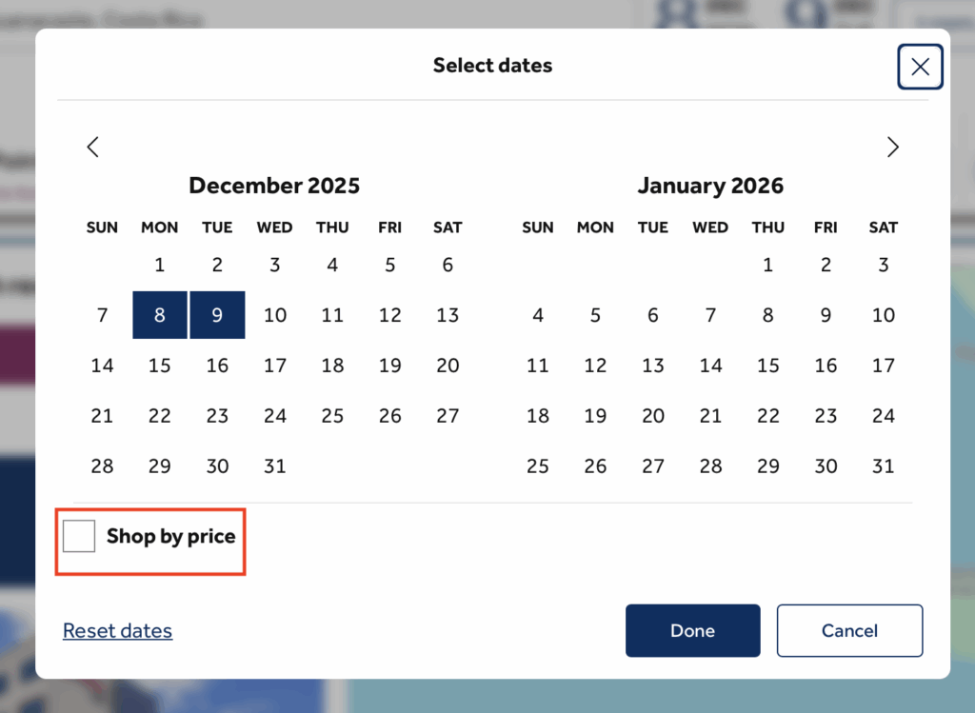Viewport: 975px width, 713px height.
Task: Dismiss the dialog with the X icon
Action: pos(919,67)
